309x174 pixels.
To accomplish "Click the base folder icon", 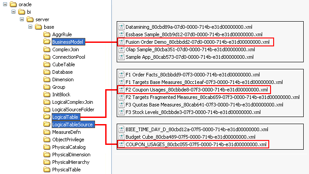I will [38, 27].
